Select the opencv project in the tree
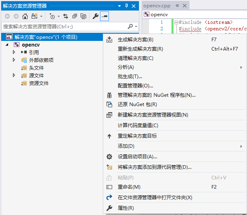Screen dimensions: 247x215 (31, 45)
